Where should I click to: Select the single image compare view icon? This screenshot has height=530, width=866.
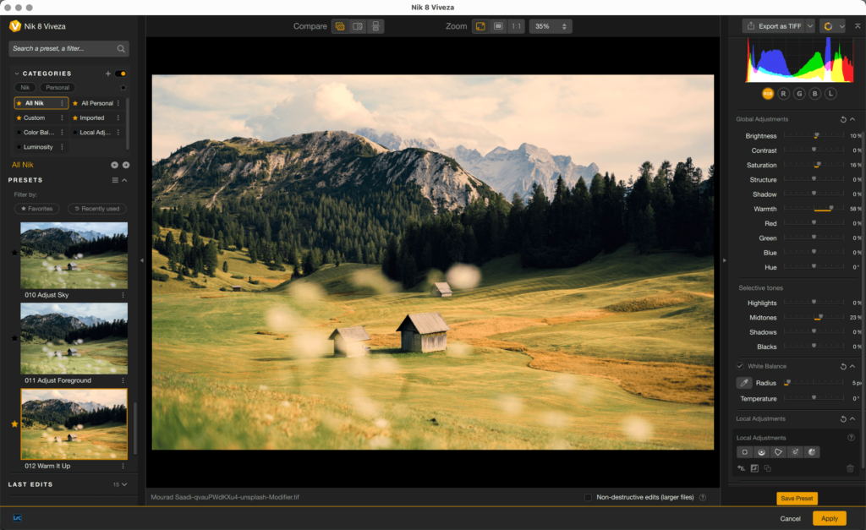(340, 26)
